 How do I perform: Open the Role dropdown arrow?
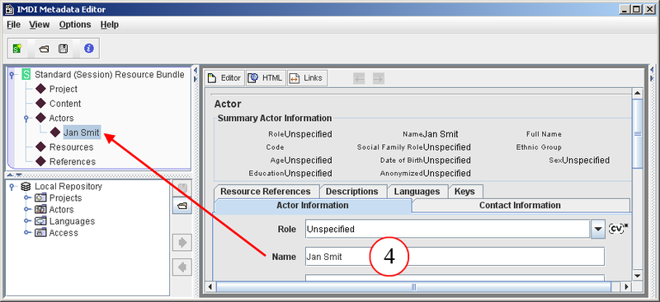click(598, 230)
